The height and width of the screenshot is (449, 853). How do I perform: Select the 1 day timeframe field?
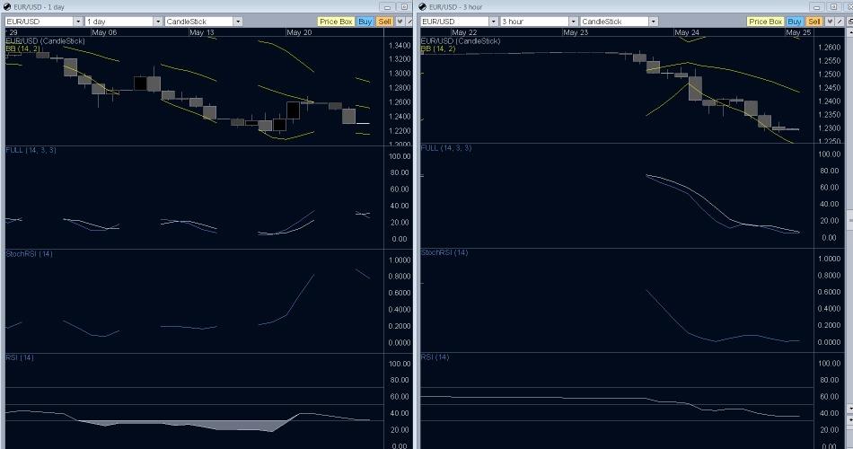coord(119,22)
